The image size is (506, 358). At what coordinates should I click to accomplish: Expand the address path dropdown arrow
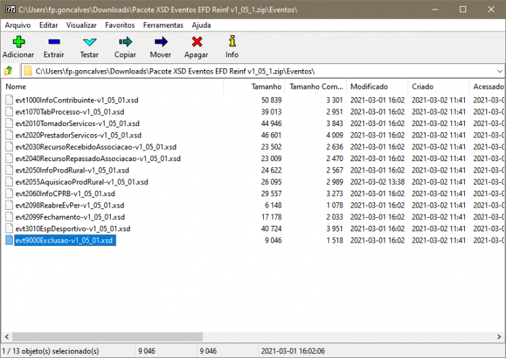point(499,71)
